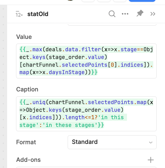Click the Format label
165x168 pixels.
click(26, 142)
